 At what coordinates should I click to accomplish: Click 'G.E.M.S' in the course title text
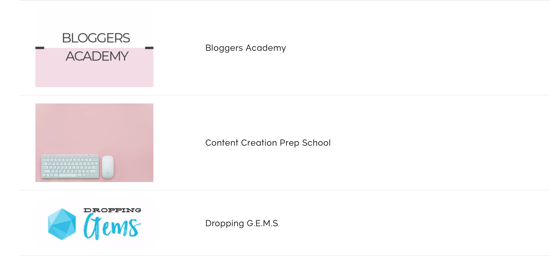click(262, 223)
